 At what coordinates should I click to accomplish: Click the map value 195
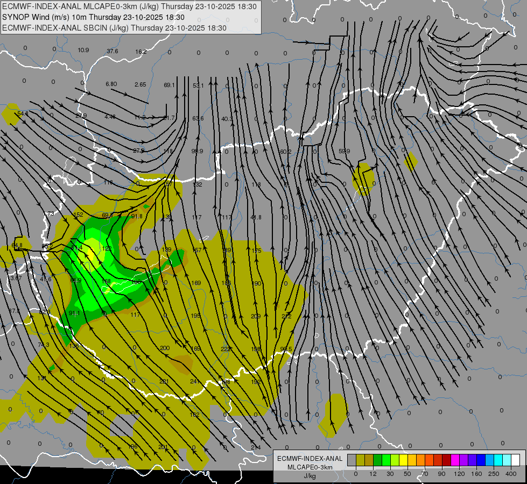(x=195, y=315)
